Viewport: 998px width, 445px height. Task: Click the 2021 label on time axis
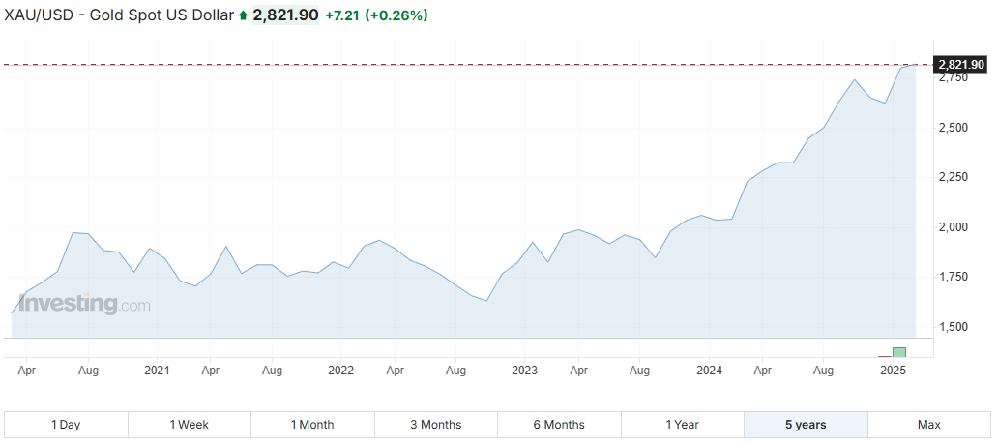point(157,370)
